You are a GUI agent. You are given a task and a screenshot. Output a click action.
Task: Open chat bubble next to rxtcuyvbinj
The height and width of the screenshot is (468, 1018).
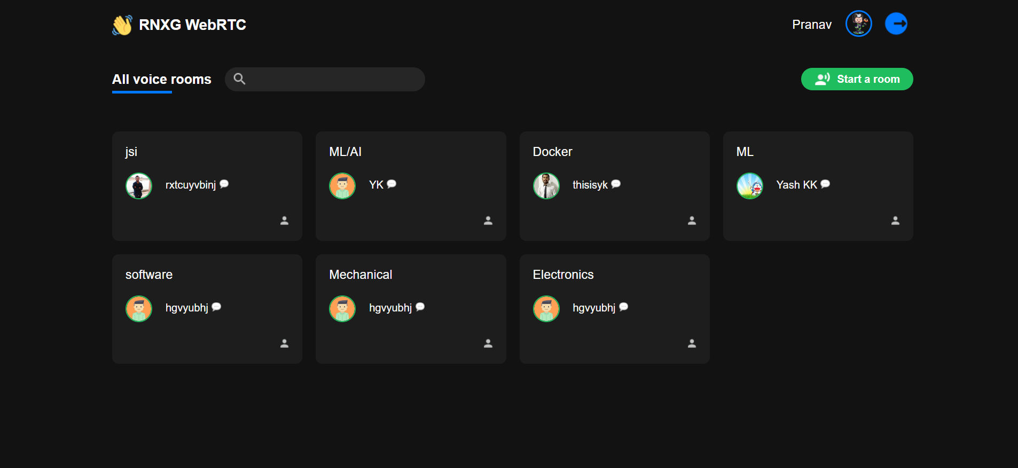(x=224, y=184)
